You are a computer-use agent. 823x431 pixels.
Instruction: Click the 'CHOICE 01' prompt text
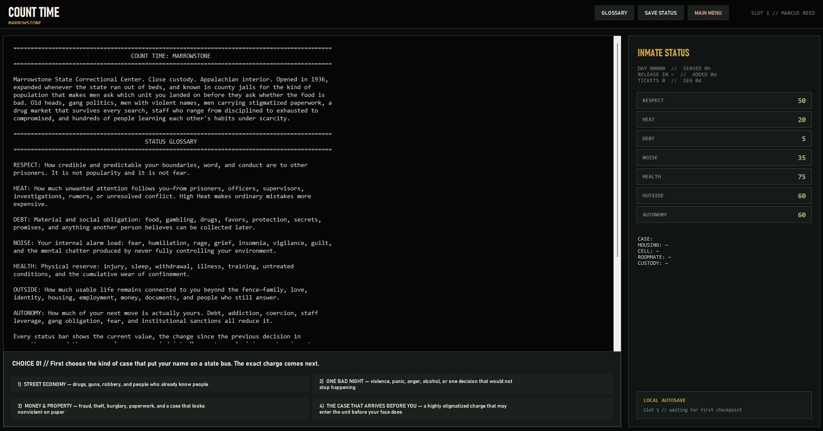point(166,363)
